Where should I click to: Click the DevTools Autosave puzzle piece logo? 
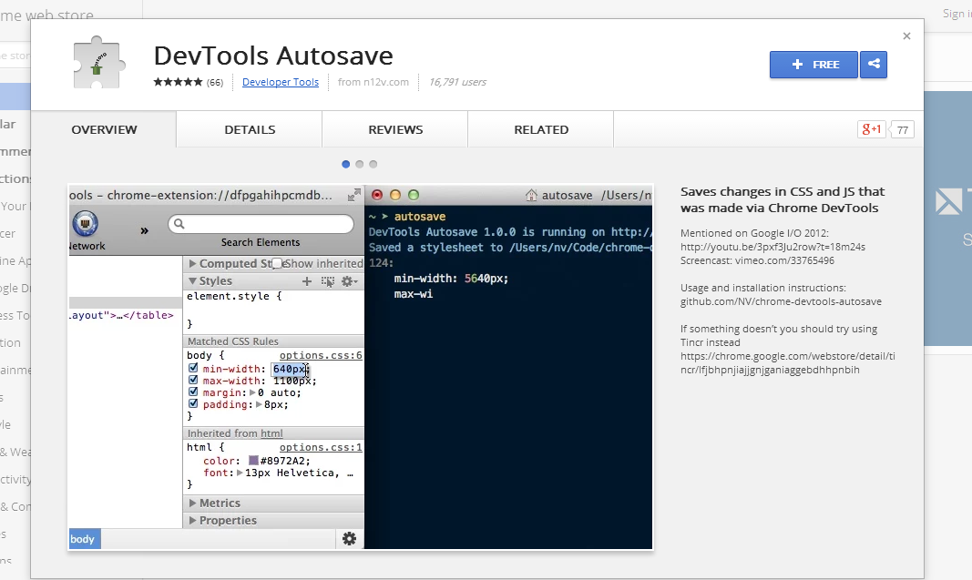point(97,62)
